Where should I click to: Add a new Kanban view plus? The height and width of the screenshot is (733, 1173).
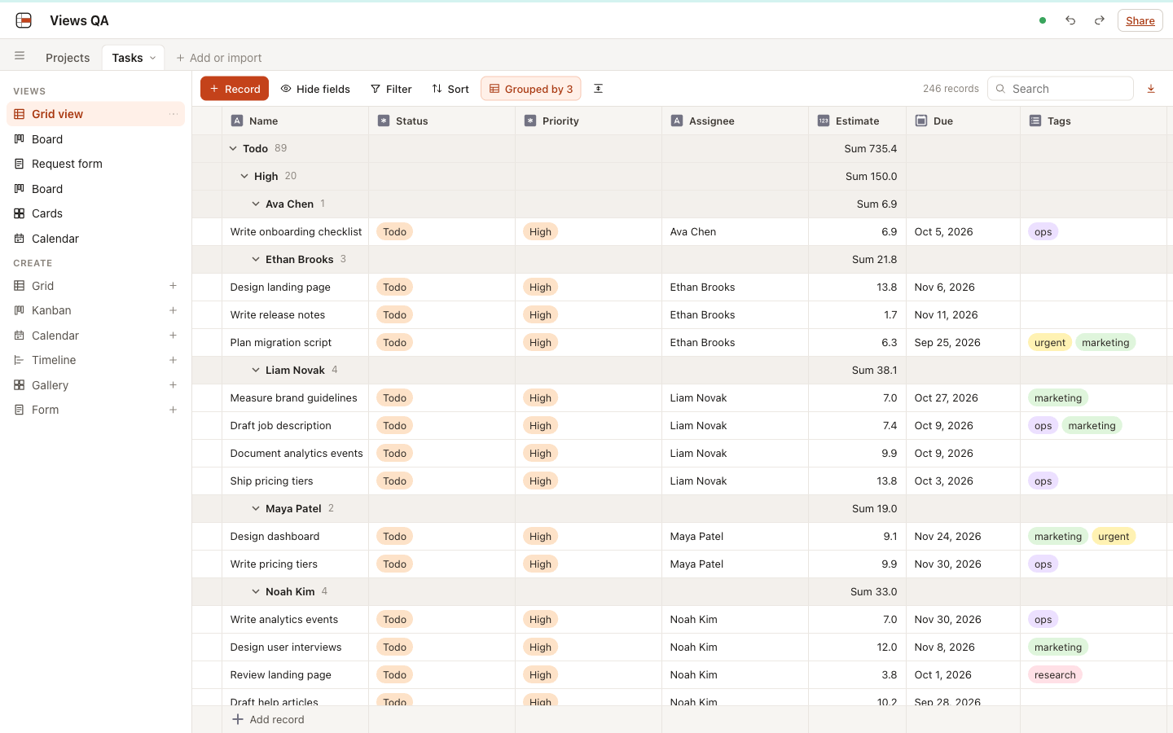coord(173,310)
